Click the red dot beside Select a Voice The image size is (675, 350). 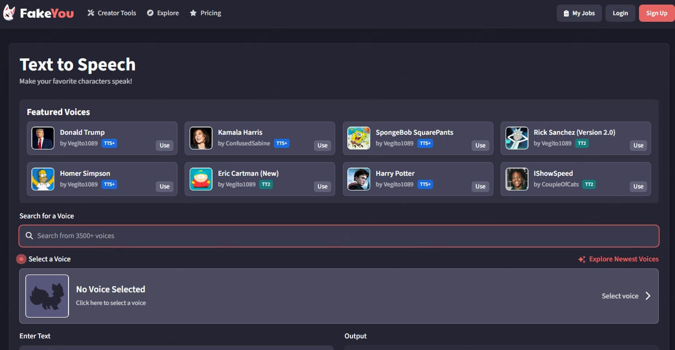[21, 259]
